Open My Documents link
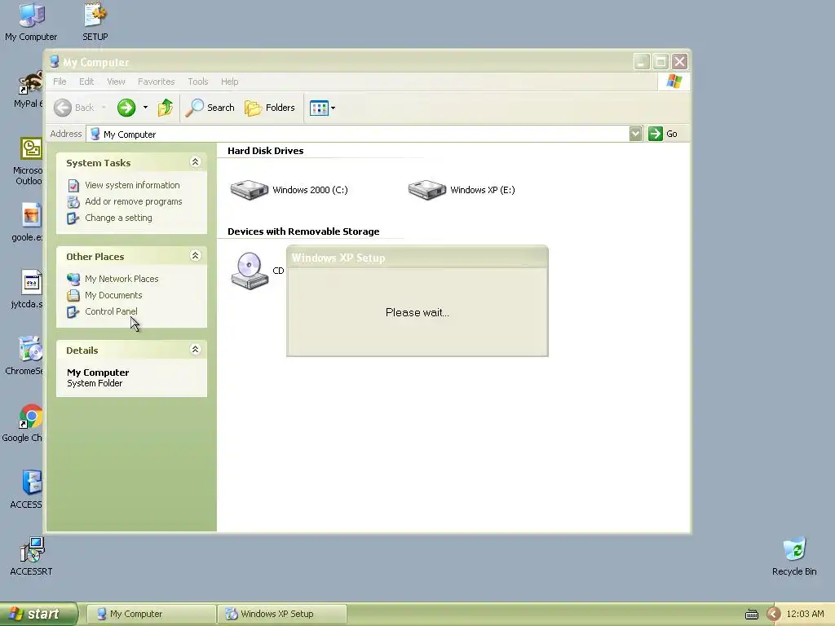This screenshot has width=835, height=626. click(x=113, y=295)
